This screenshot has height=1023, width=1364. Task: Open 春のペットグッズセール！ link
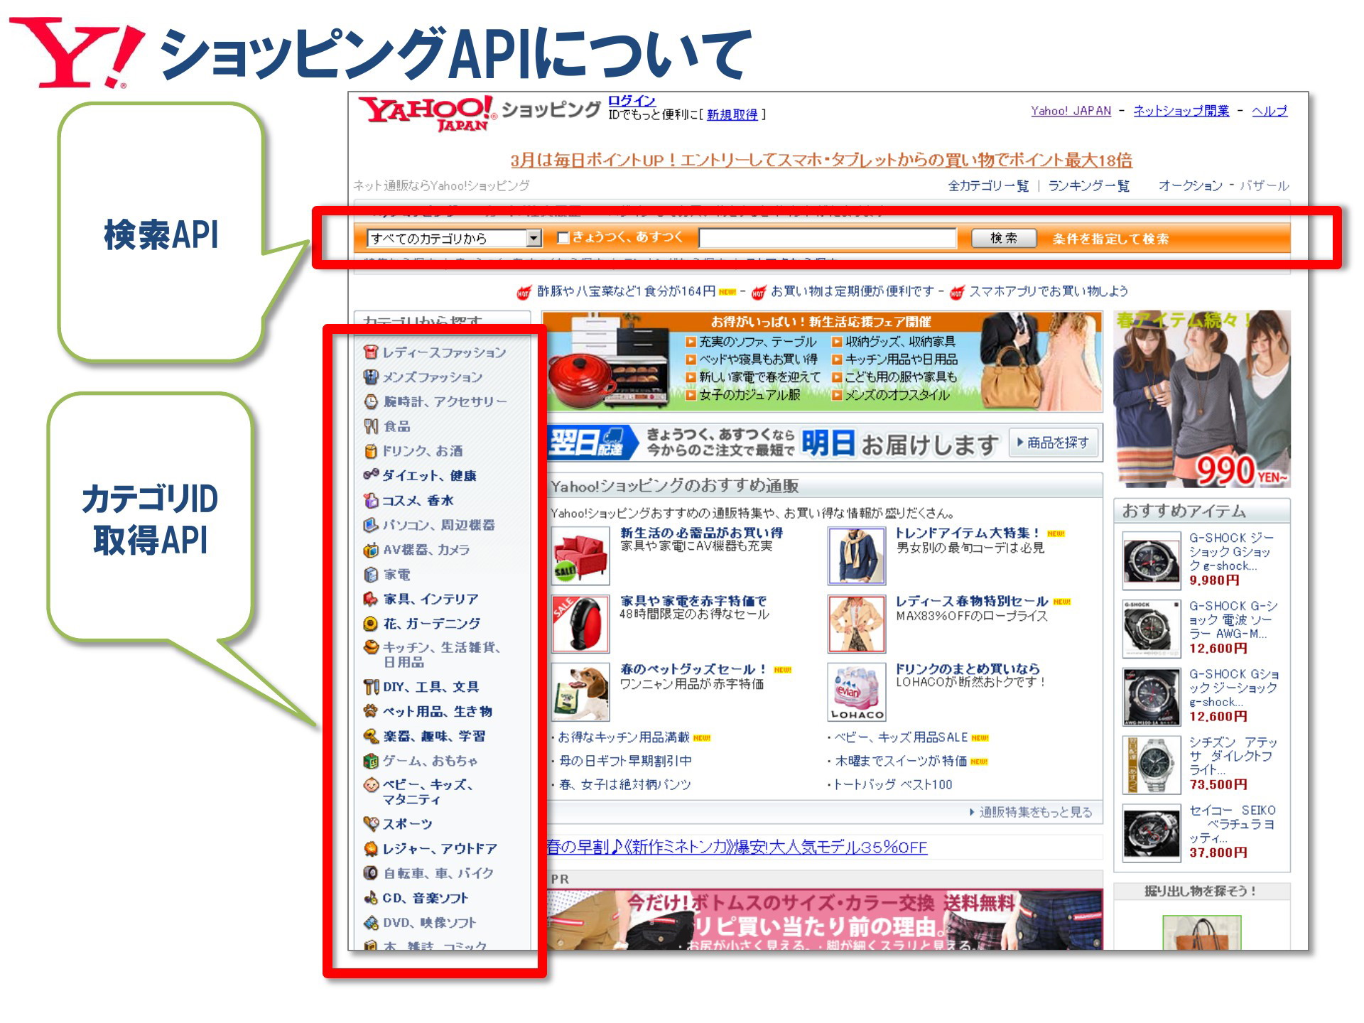[x=693, y=669]
